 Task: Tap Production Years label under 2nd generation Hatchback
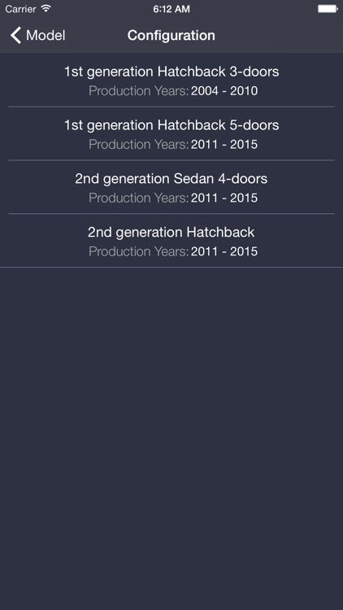point(138,251)
